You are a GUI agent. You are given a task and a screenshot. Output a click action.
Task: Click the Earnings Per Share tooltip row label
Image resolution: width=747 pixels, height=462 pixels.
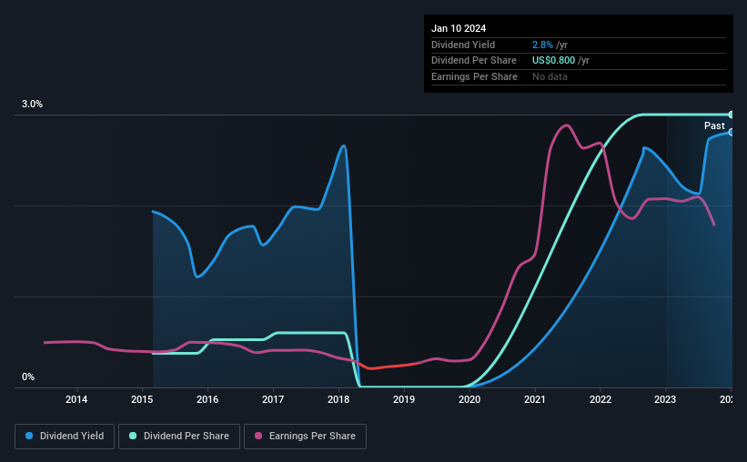[x=475, y=76]
